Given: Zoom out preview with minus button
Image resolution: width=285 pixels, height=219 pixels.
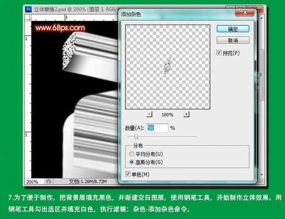Looking at the screenshot, I should point(150,115).
